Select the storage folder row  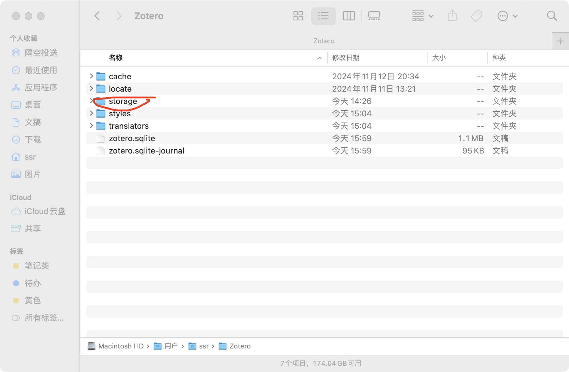tap(324, 101)
